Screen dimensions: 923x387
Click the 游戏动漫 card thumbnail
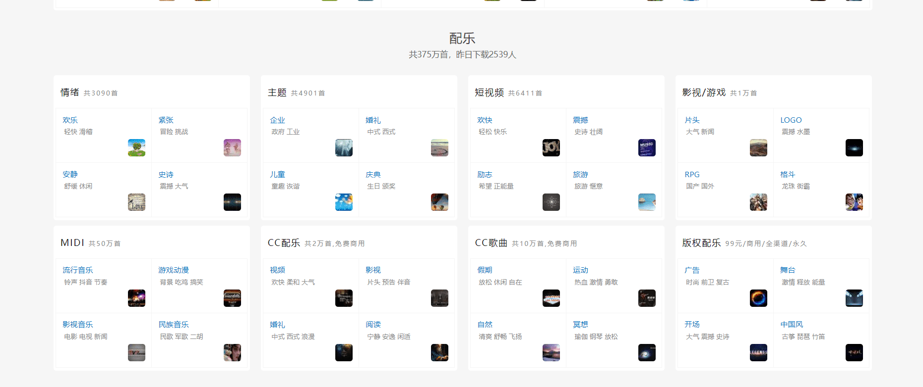(232, 298)
